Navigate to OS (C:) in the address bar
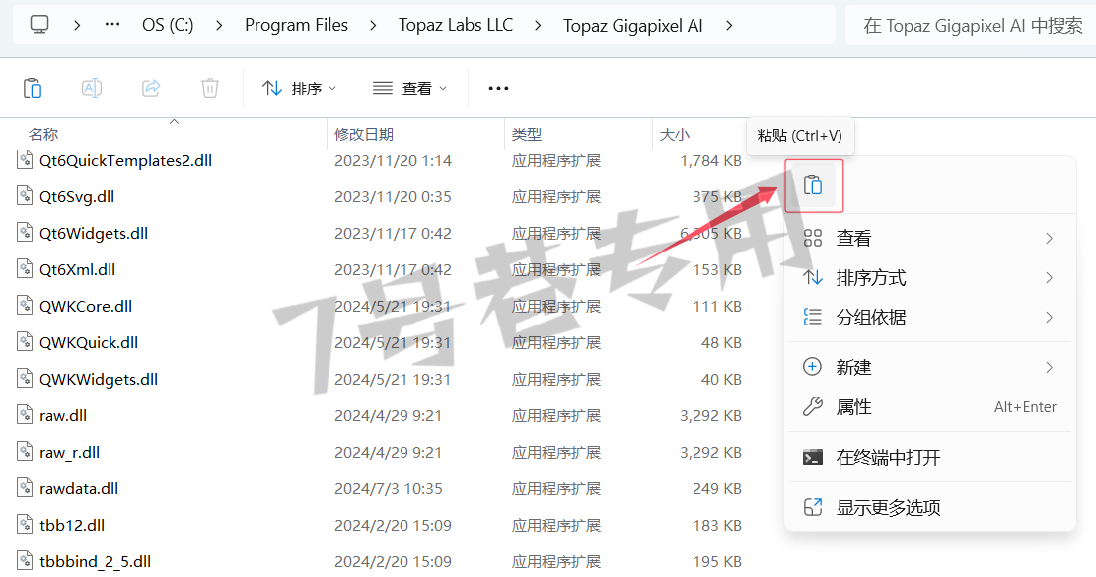Viewport: 1096px width, 577px height. click(168, 25)
